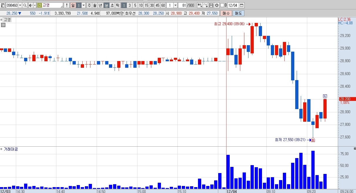356x193 pixels.
Task: Expand the stock code 098460 dropdown
Action: click(x=20, y=5)
